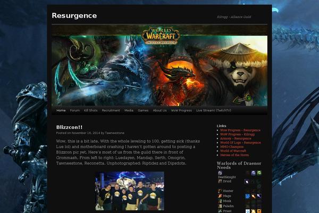Open the Heroes of the Storm link
319x213 pixels.
234,155
